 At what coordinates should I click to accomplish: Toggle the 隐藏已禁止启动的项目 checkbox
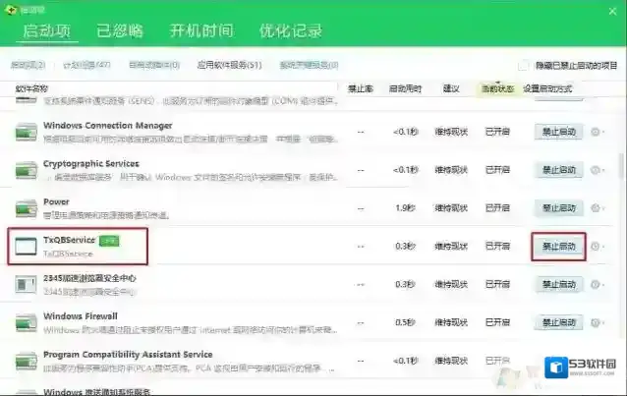tap(524, 66)
